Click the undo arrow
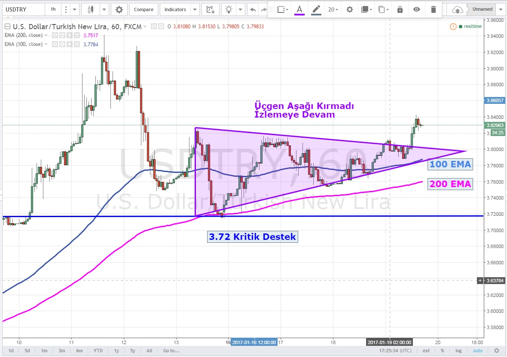This screenshot has width=507, height=357. click(x=253, y=9)
